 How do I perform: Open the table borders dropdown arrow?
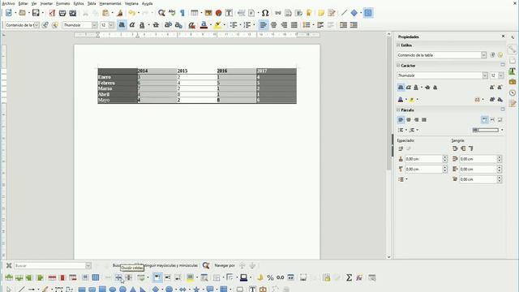[x=224, y=277]
